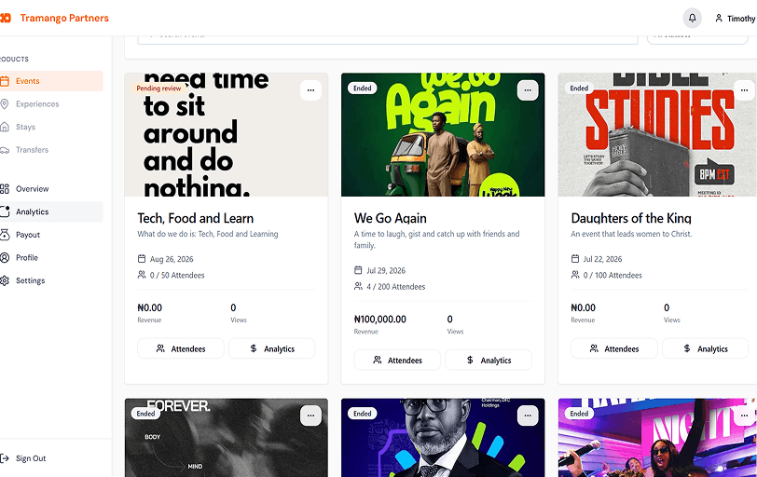
Task: Open more options on suited man event card
Action: click(528, 416)
